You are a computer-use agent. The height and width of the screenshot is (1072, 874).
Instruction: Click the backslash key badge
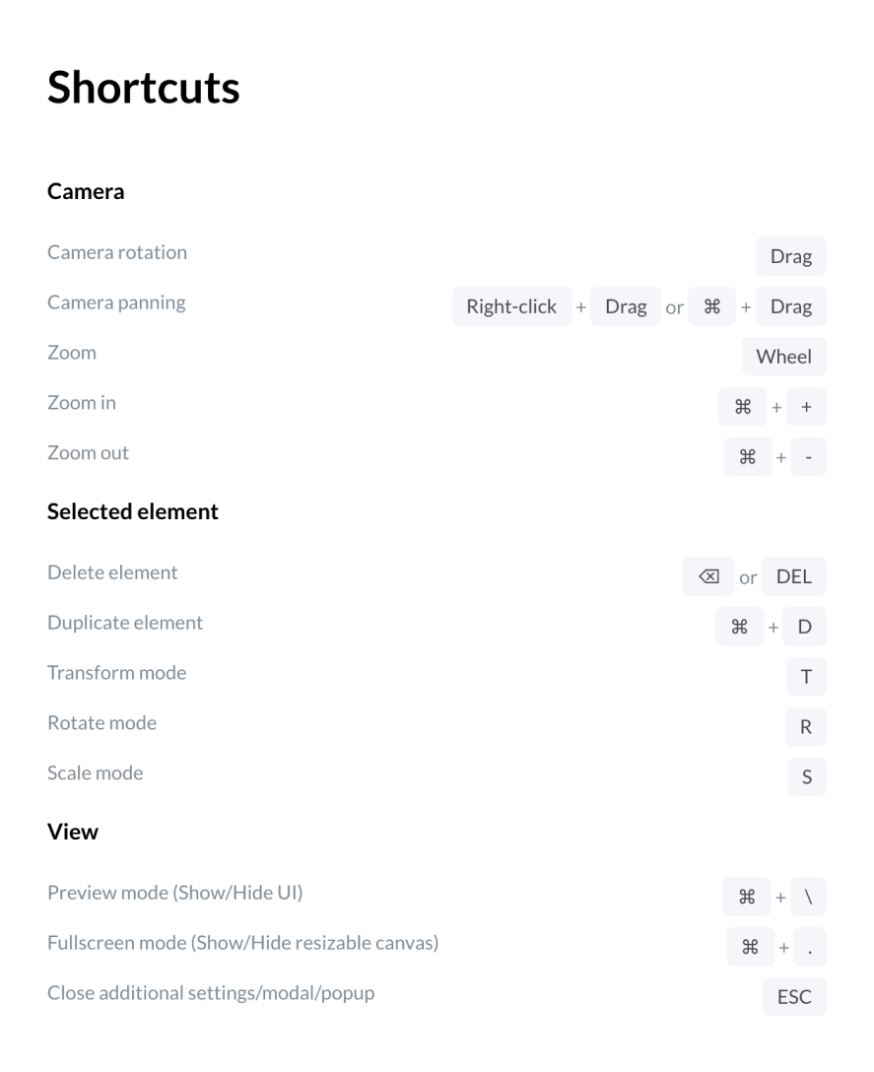pos(808,897)
